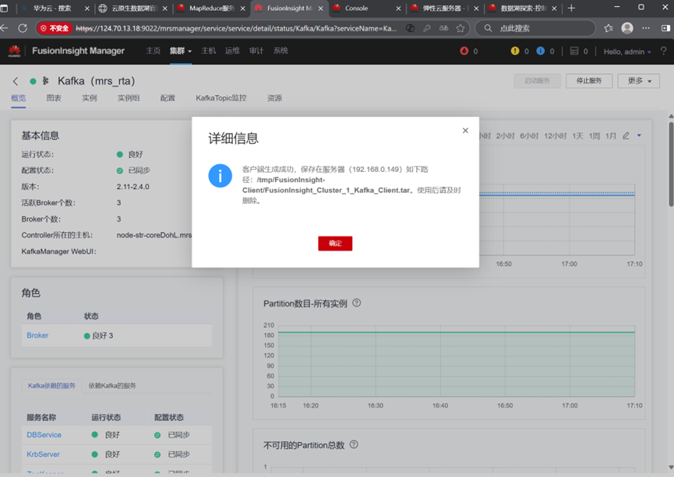Open the task list icon in header

point(573,51)
